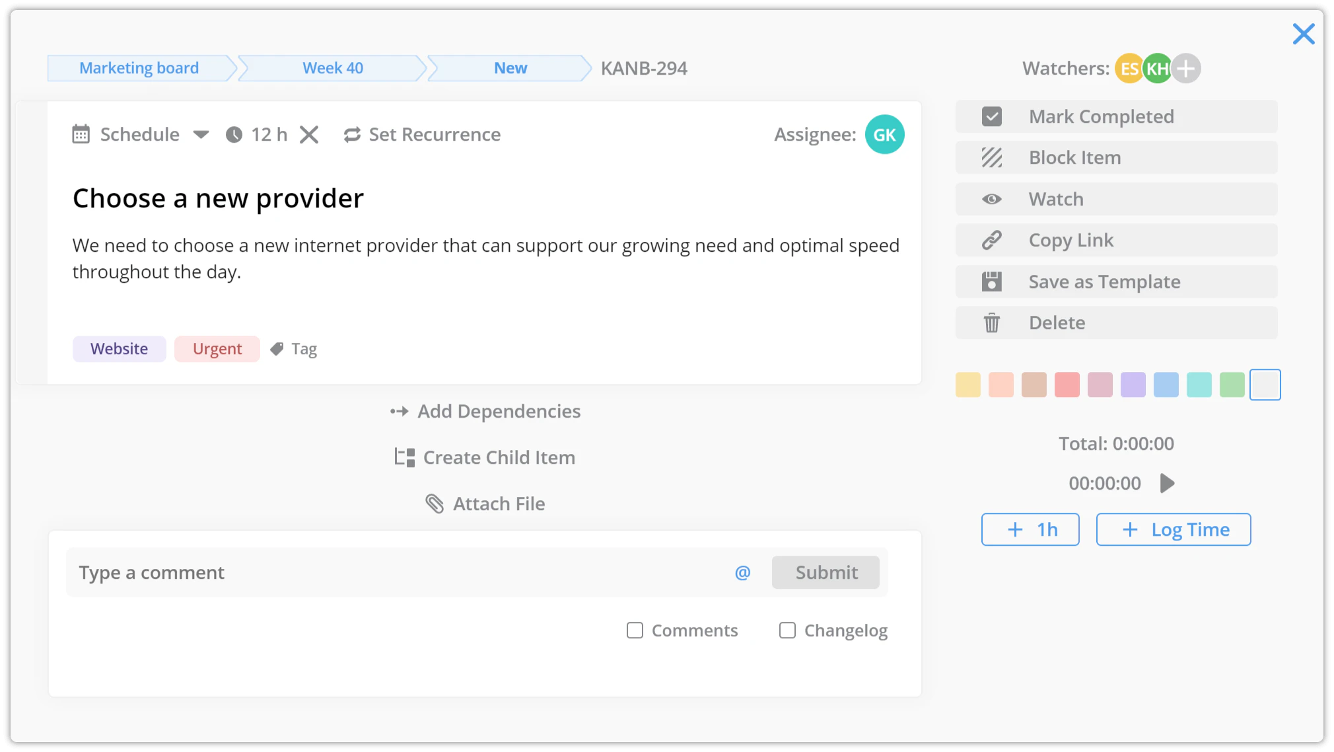Image resolution: width=1334 pixels, height=752 pixels.
Task: Open Add Dependencies option
Action: [x=485, y=411]
